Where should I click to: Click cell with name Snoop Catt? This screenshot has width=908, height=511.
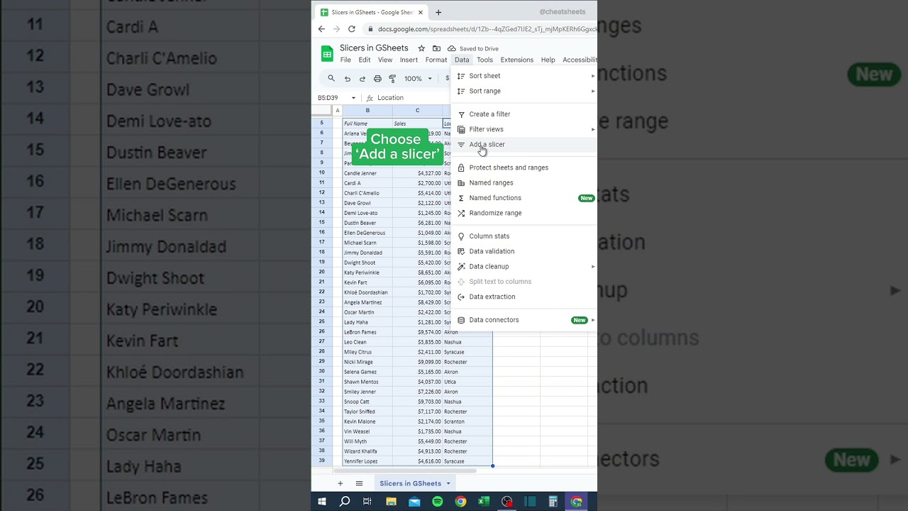click(x=367, y=402)
